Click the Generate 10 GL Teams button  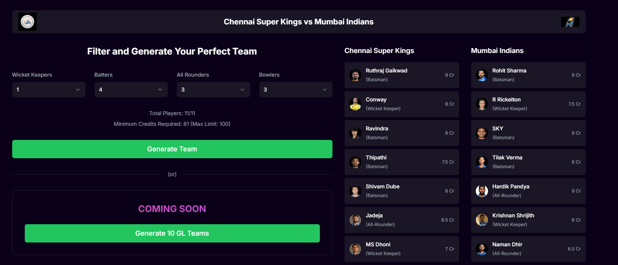click(172, 233)
